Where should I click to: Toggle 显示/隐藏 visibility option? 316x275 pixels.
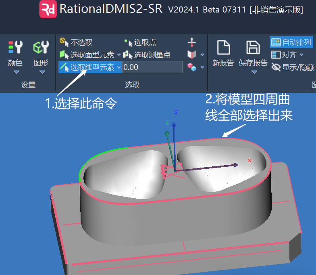pyautogui.click(x=293, y=67)
